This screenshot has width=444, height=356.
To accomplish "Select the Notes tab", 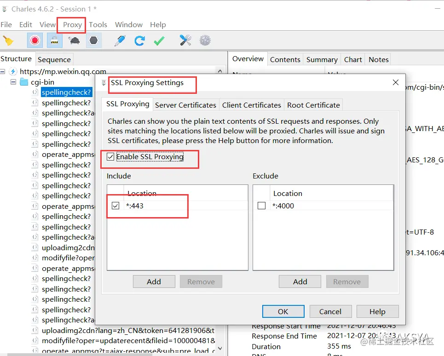I will [378, 59].
